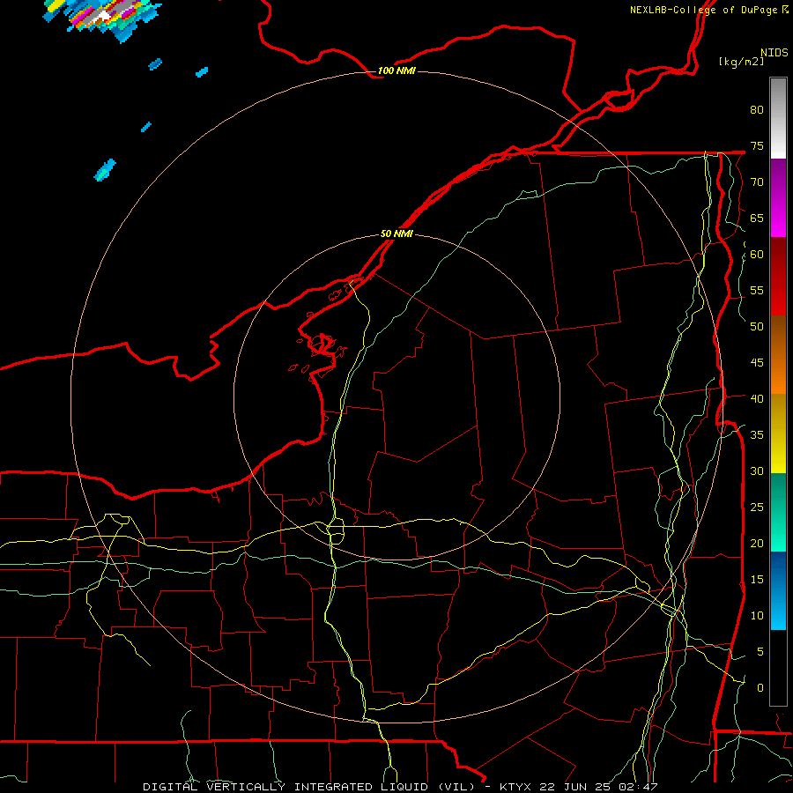The height and width of the screenshot is (793, 793).
Task: Click the scale value 80
Action: 757,110
